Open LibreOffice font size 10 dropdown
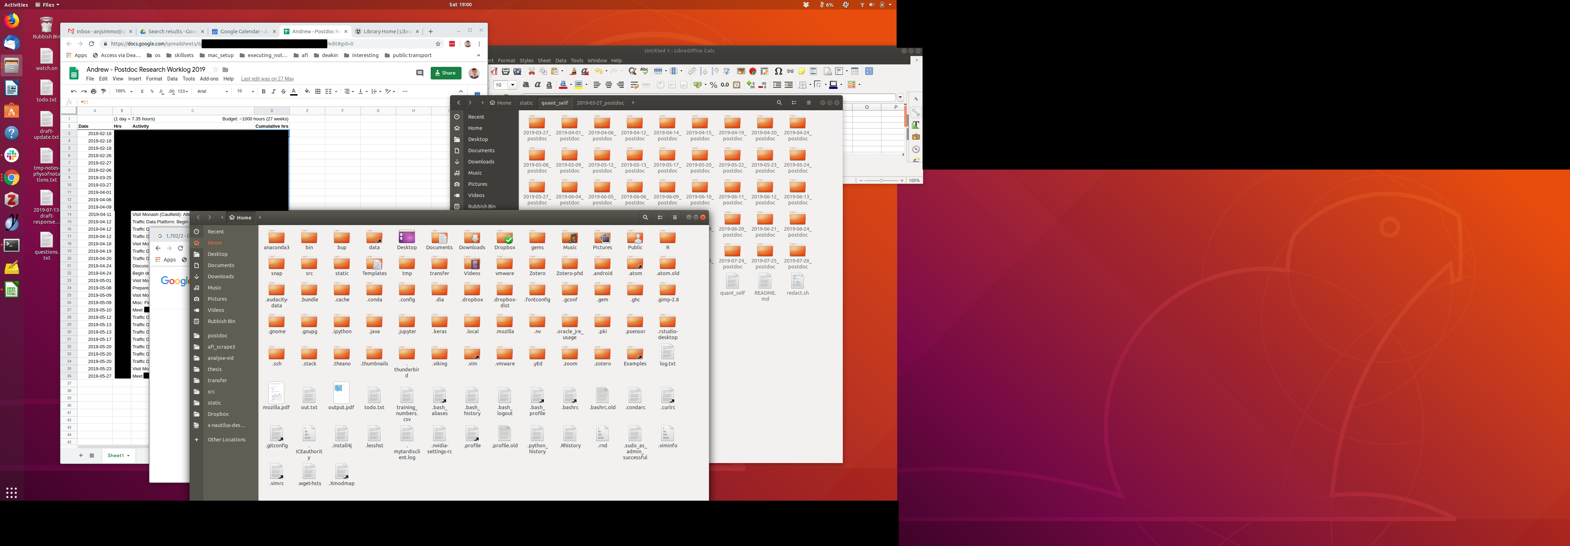This screenshot has width=1570, height=546. (513, 85)
